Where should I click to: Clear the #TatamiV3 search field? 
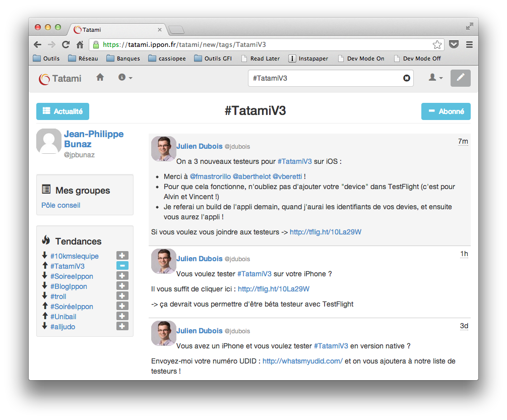[x=406, y=78]
